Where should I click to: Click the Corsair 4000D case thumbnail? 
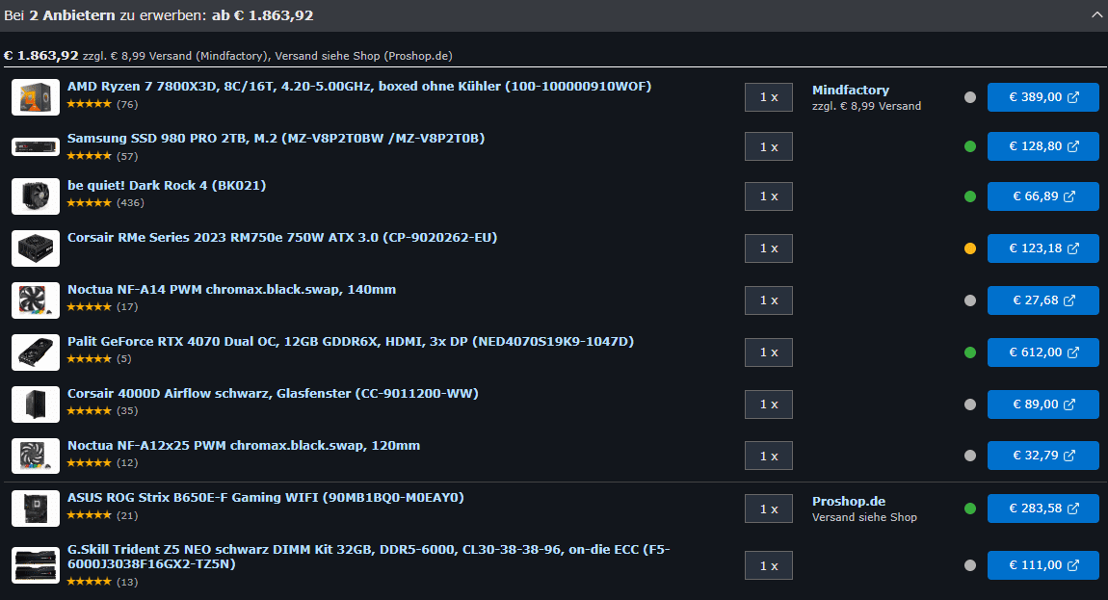(36, 404)
